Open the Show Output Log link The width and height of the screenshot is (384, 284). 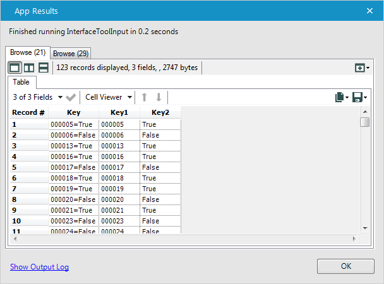coord(39,267)
